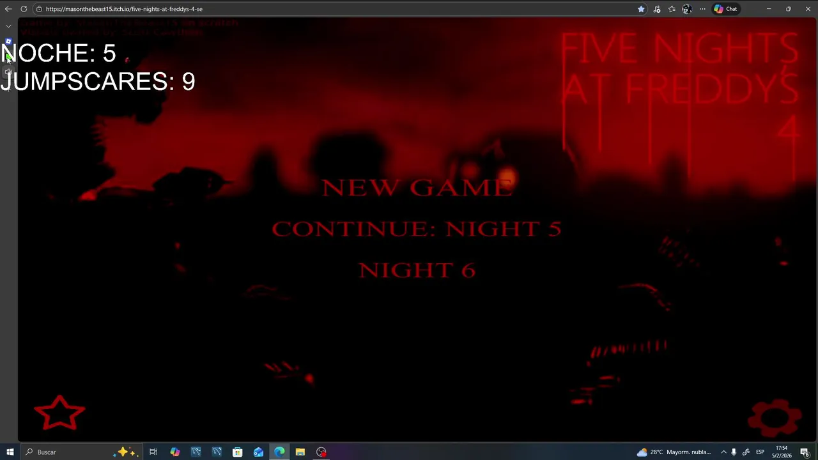Open File Explorer from the taskbar
This screenshot has width=818, height=460.
coord(300,452)
